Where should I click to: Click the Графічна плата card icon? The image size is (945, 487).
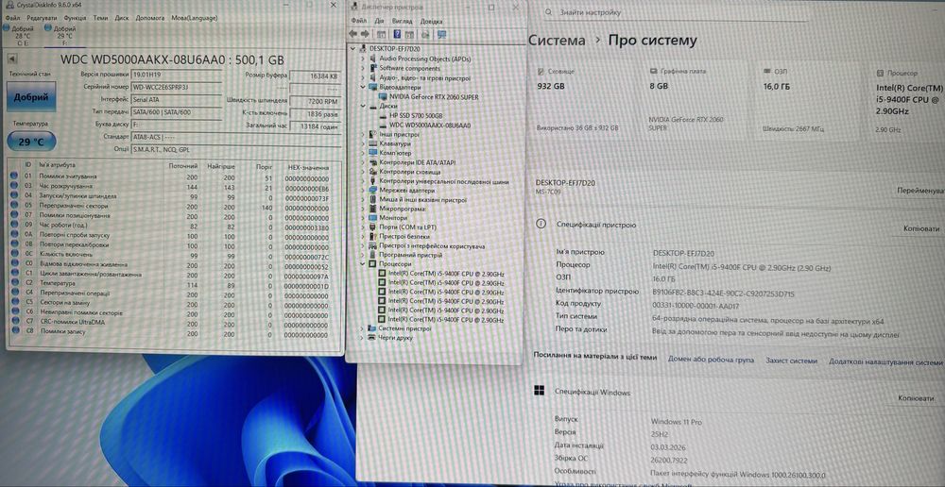point(654,71)
